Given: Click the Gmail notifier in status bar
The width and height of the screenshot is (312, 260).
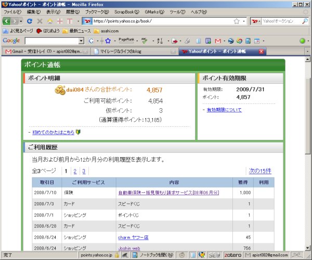Looking at the screenshot, I should click(x=267, y=255).
